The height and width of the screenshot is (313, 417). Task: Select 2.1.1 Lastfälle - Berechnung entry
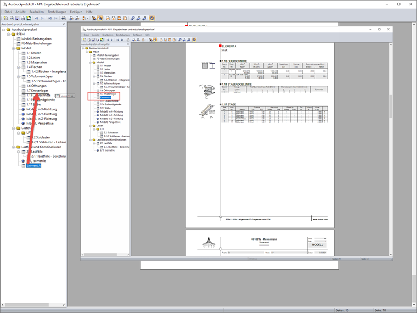48,156
